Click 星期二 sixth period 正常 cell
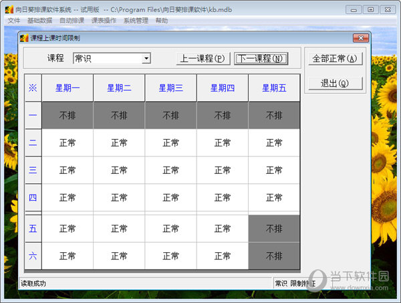 pos(119,256)
